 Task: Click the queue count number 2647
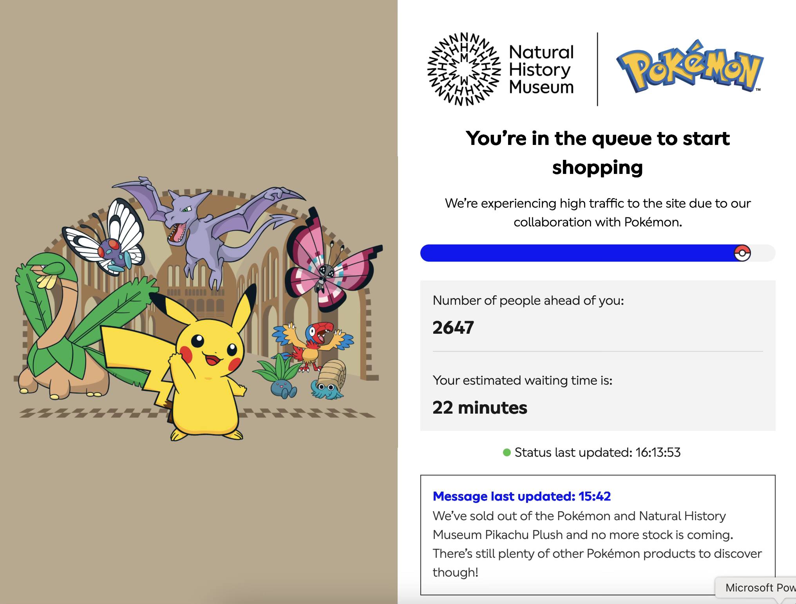tap(453, 327)
